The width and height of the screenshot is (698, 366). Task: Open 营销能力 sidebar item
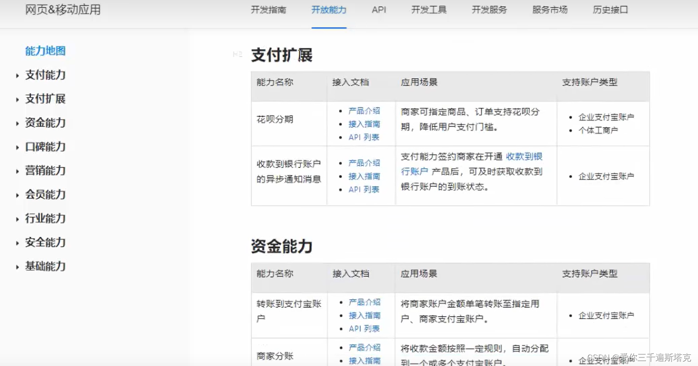point(45,171)
